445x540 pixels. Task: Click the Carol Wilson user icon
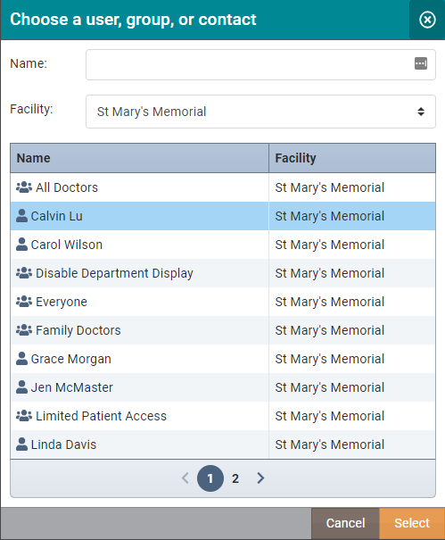coord(21,245)
